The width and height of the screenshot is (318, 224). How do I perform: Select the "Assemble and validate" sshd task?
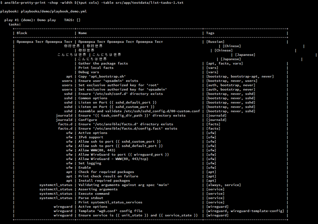139,111
